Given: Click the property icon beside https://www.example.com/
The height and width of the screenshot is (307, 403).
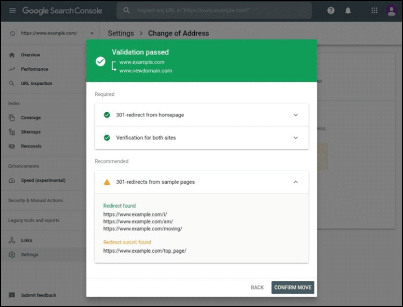Looking at the screenshot, I should pos(12,33).
